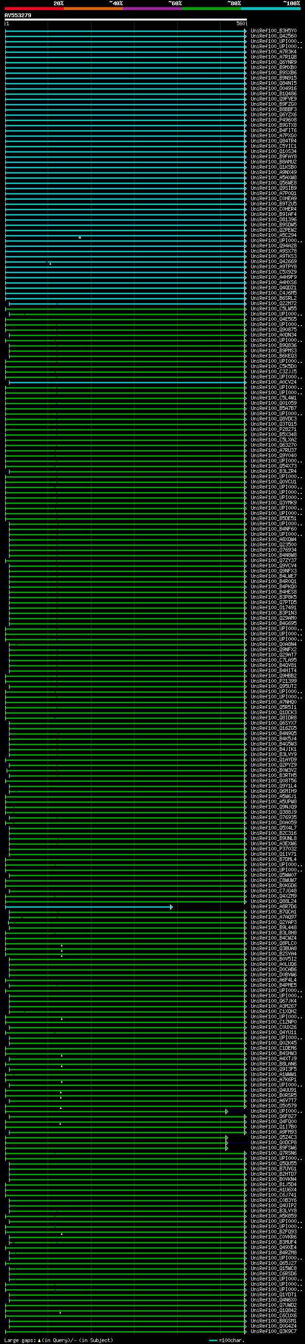Select the UniRef100_P21399 label
The image size is (305, 1344).
point(273,681)
